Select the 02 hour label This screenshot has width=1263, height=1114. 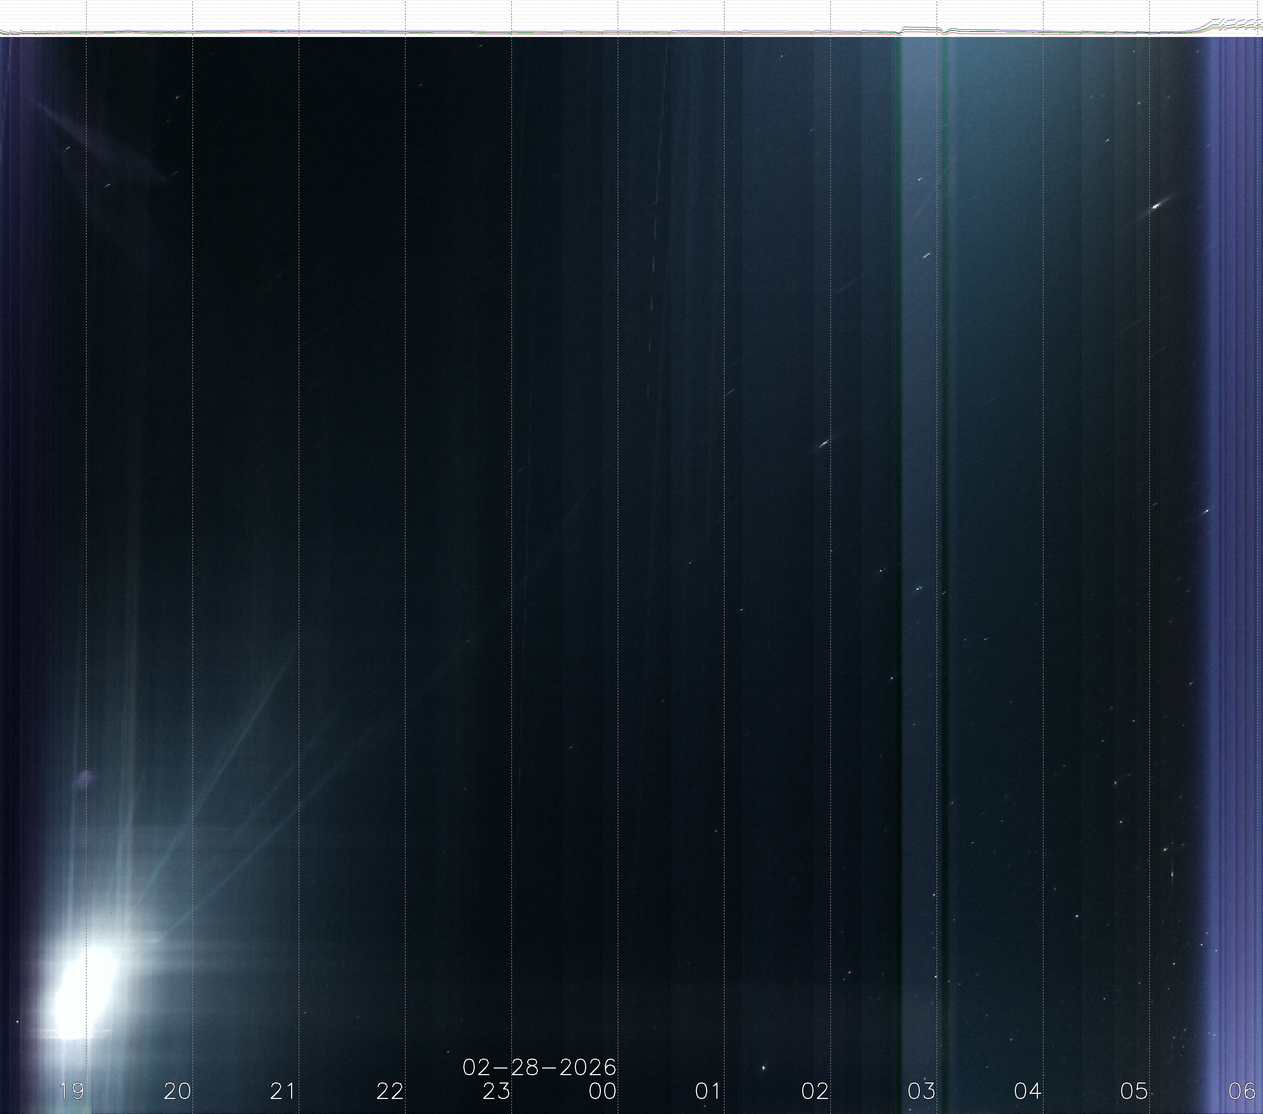815,1091
